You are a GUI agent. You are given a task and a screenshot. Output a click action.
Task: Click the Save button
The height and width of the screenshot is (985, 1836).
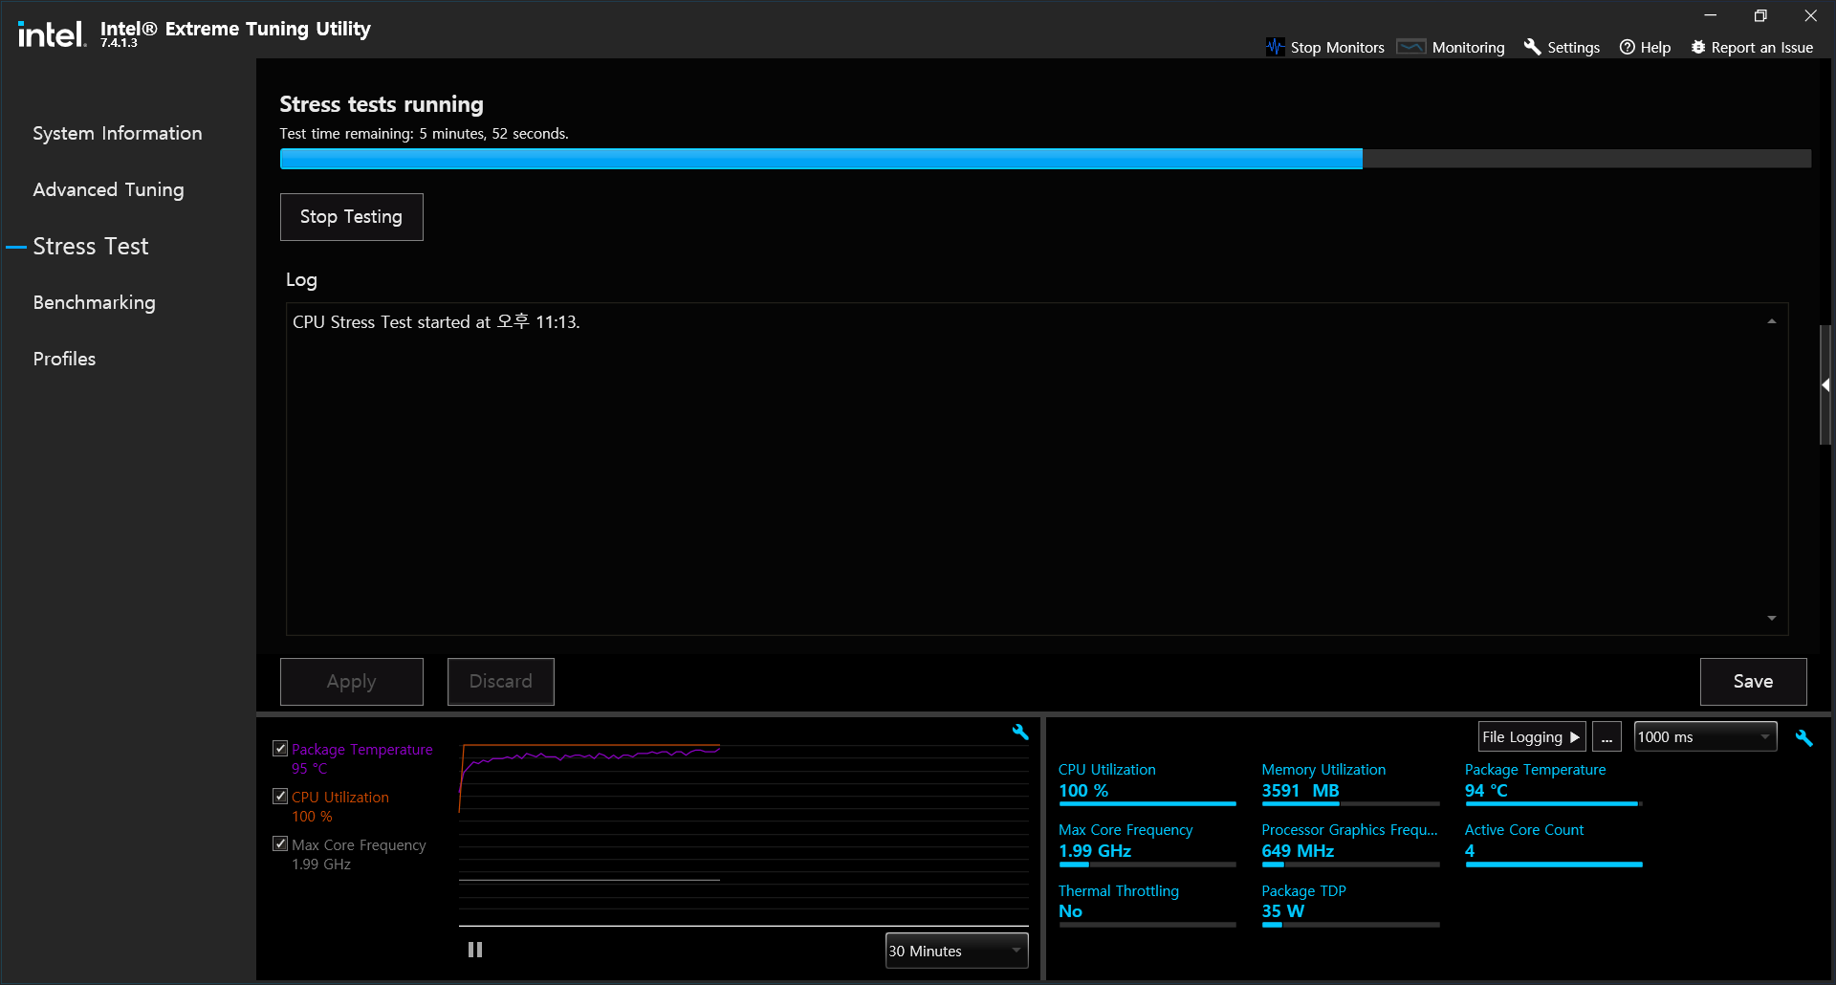pyautogui.click(x=1753, y=682)
